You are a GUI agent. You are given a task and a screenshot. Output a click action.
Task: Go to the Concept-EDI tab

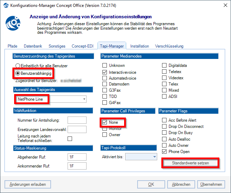(x=83, y=46)
